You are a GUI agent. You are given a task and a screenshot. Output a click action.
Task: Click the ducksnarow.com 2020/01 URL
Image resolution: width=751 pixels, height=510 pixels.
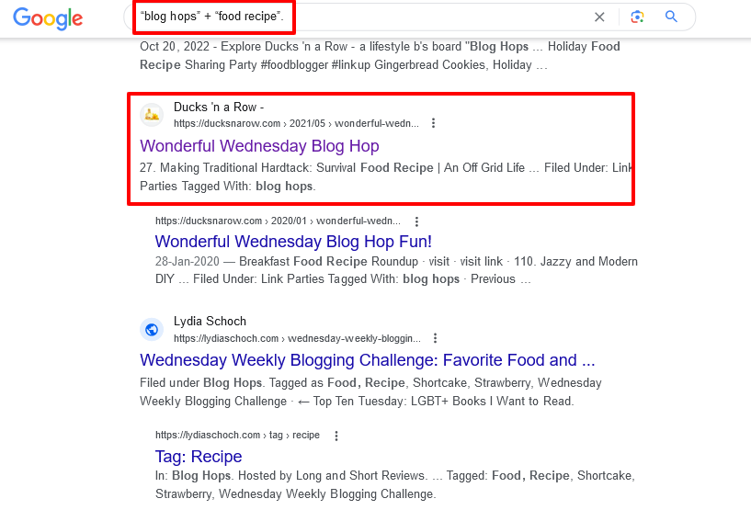point(278,221)
